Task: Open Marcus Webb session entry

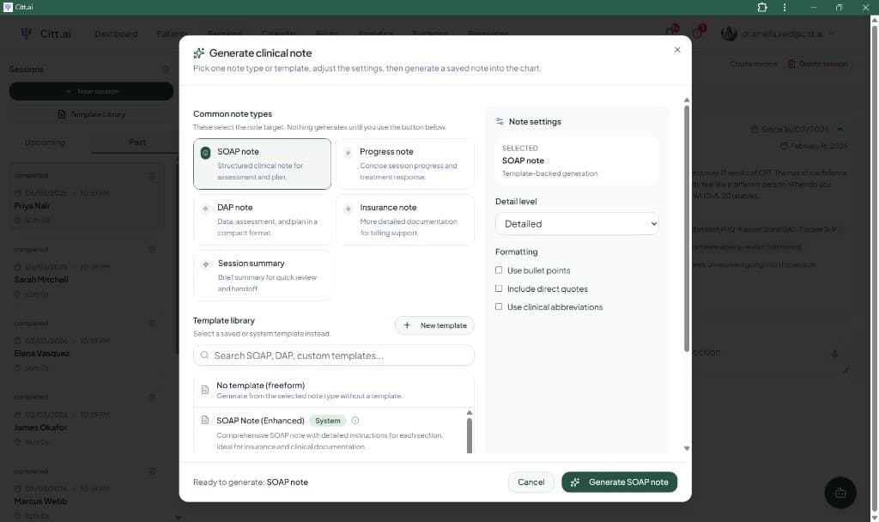Action: 87,494
